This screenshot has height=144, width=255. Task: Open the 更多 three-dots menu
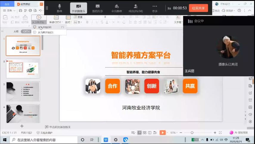coord(155,8)
